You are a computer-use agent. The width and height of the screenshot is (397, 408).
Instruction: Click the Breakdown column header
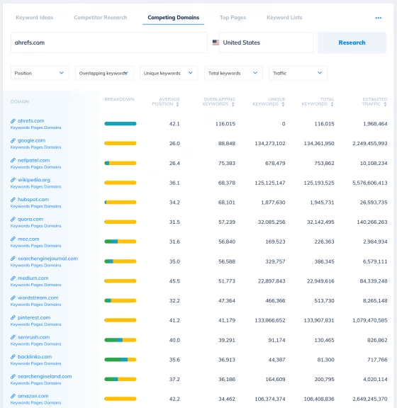(x=119, y=99)
